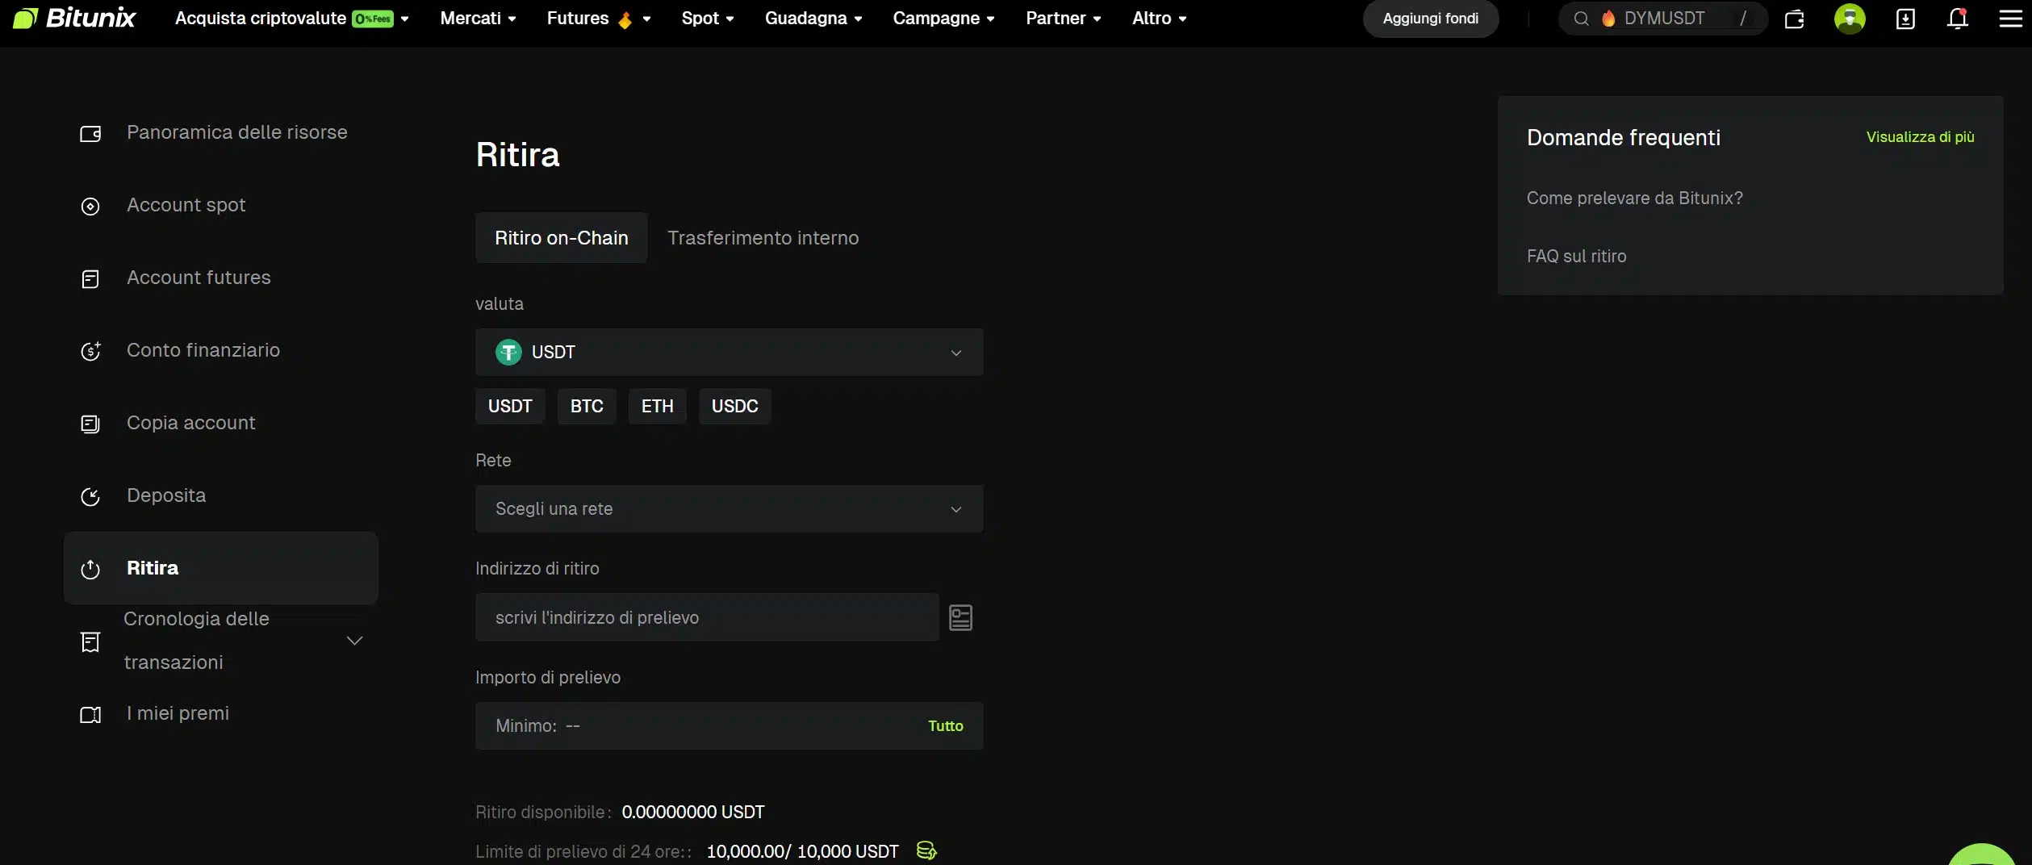
Task: Open the notifications bell
Action: 1958,18
